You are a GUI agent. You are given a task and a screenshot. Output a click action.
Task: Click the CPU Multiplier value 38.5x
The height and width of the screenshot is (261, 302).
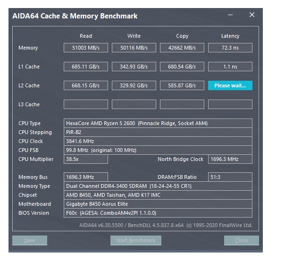tap(86, 159)
